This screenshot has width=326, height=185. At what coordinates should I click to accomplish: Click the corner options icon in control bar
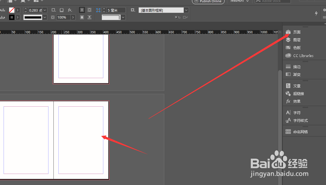pos(54,10)
